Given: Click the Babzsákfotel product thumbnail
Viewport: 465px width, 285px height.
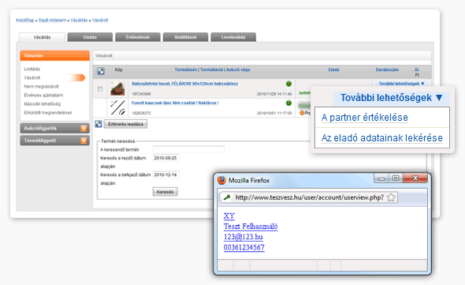Looking at the screenshot, I should tap(117, 88).
